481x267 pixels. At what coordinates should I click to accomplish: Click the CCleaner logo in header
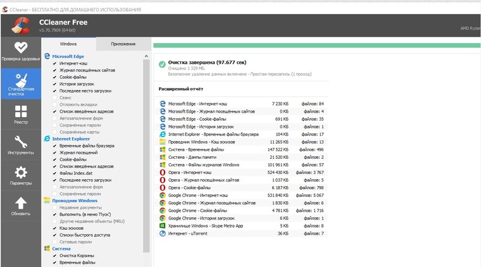pos(20,25)
